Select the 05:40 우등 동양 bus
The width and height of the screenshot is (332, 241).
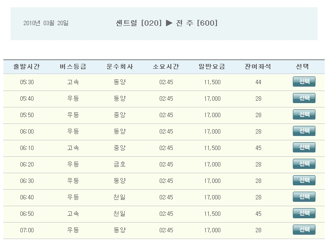pos(304,98)
